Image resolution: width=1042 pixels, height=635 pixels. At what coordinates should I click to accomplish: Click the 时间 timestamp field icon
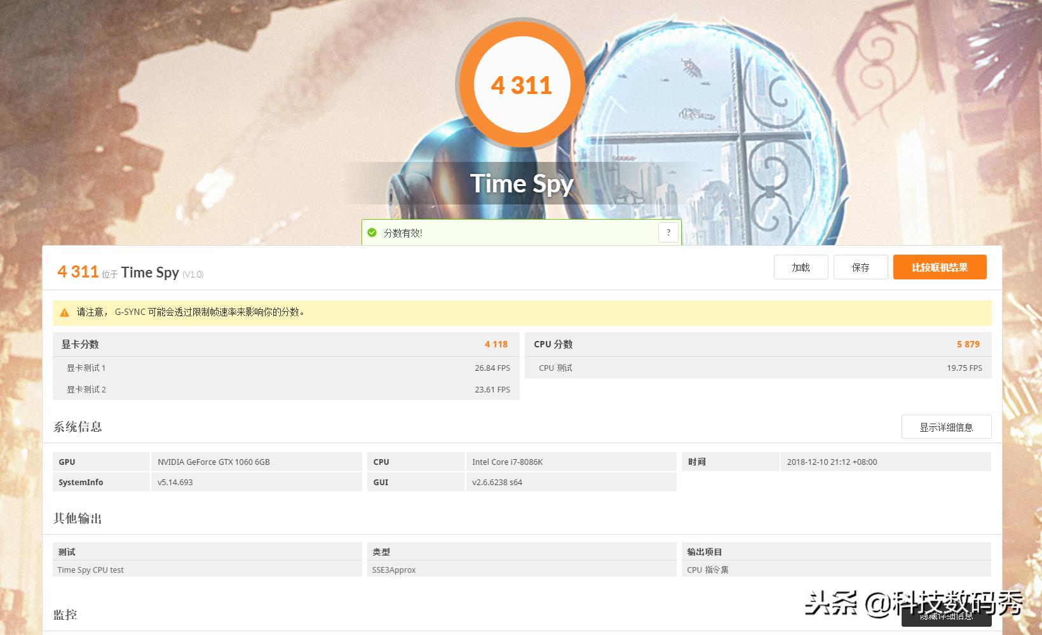point(698,462)
